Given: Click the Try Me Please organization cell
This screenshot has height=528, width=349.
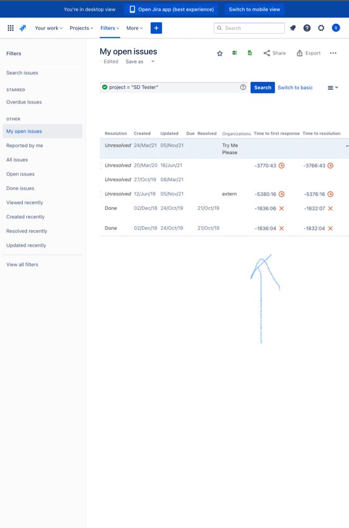Looking at the screenshot, I should point(230,149).
